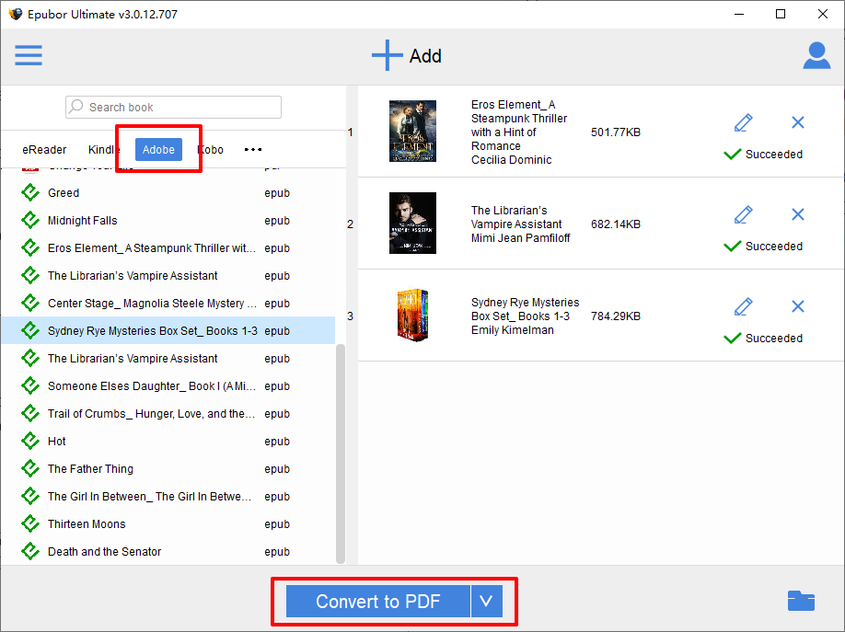Open the output folder icon

point(801,601)
